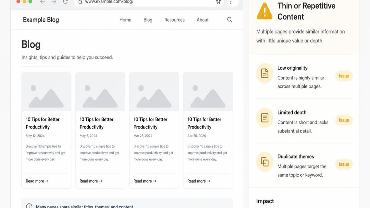Open the post title dated Mar 28, 2024
This screenshot has width=370, height=208.
(150, 123)
